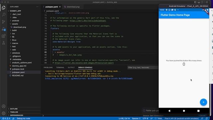The width and height of the screenshot is (213, 120).
Task: Expand the TIMELINE section
Action: tap(14, 112)
